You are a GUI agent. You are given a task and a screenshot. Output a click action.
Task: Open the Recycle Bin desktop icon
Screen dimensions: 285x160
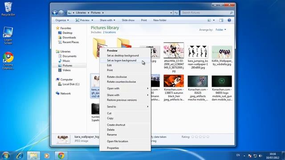coord(8,9)
